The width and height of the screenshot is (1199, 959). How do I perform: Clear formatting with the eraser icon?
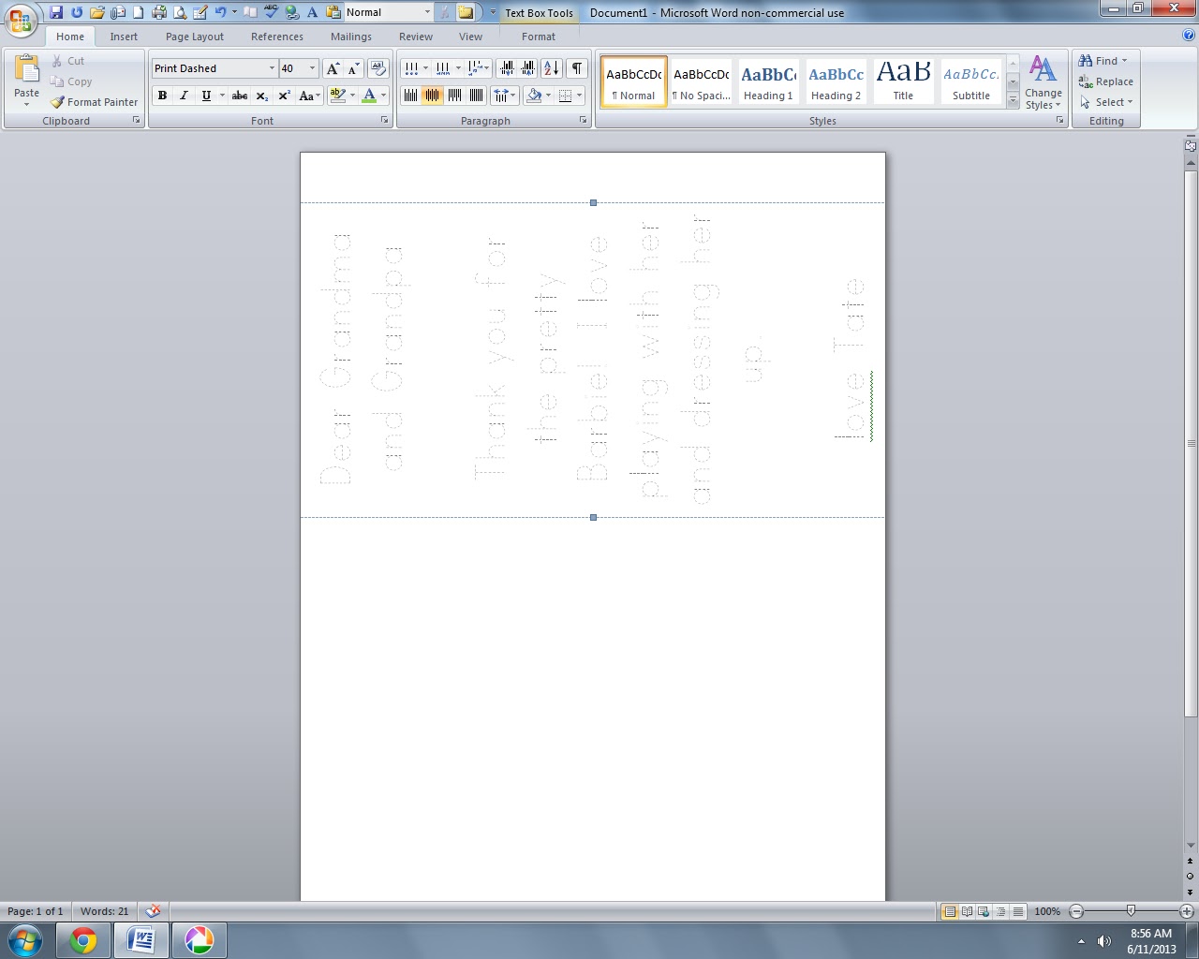(378, 68)
